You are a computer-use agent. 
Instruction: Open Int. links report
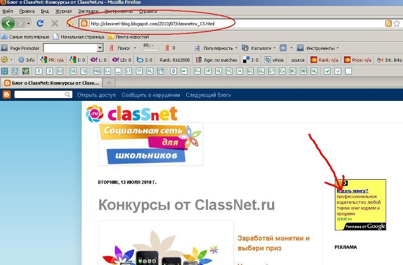(390, 60)
